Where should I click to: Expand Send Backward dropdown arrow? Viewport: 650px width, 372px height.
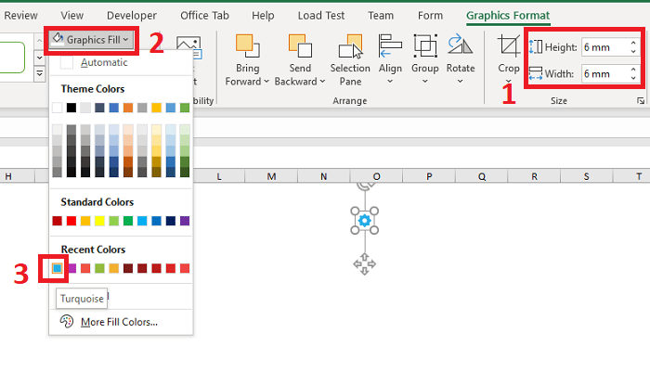click(322, 82)
